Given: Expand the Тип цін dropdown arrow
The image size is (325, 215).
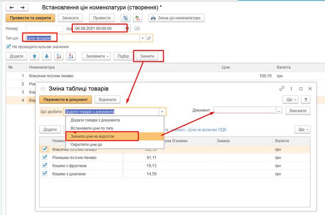Looking at the screenshot, I should click(143, 38).
